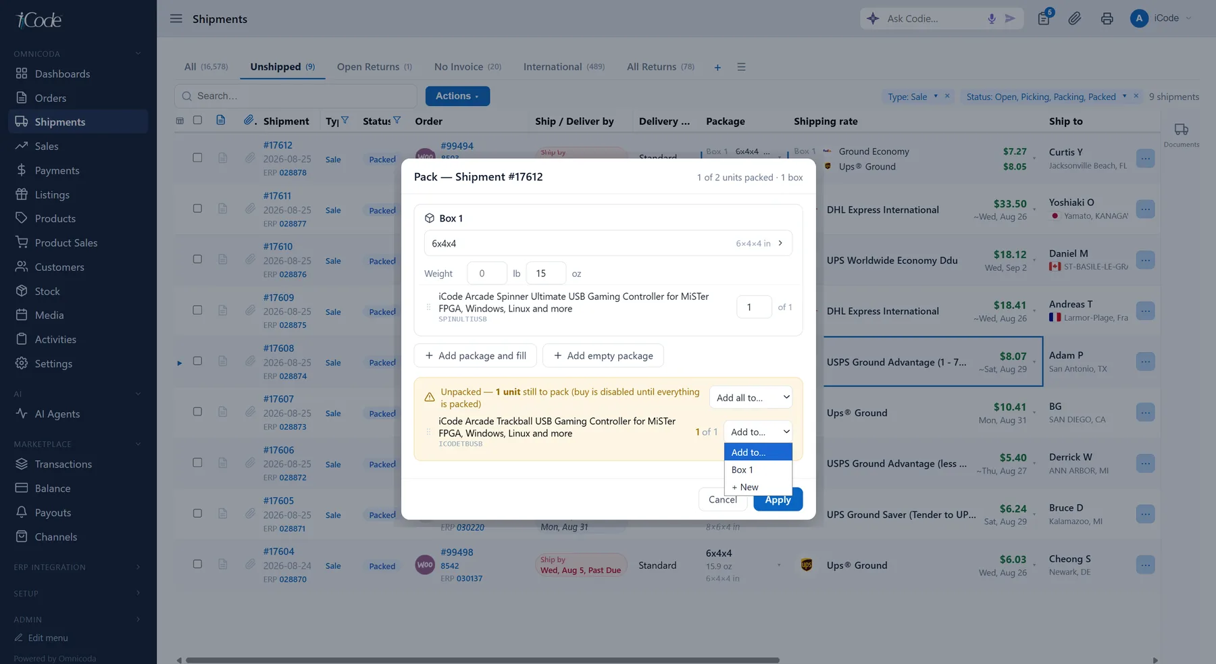The width and height of the screenshot is (1216, 664).
Task: Open the Product Sales cart icon
Action: (22, 242)
